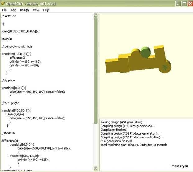The image size is (193, 172).
Task: Click the editor scrollbar down arrow
Action: click(96, 168)
